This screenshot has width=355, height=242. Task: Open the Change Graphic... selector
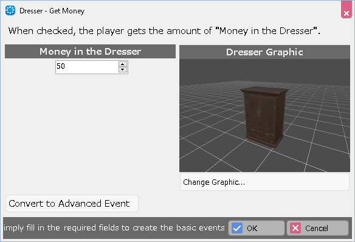264,182
